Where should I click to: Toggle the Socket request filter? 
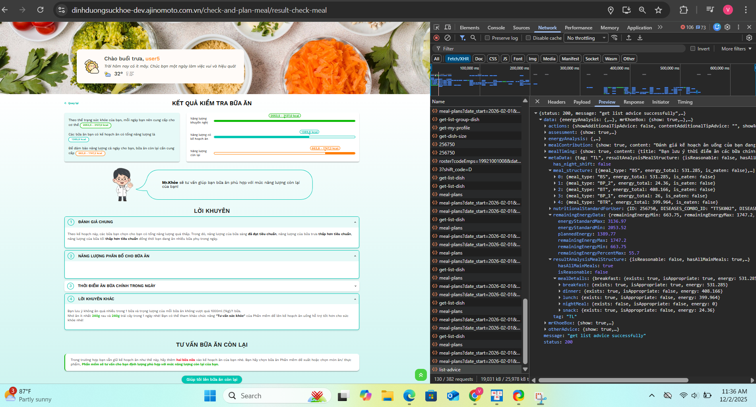(x=592, y=59)
